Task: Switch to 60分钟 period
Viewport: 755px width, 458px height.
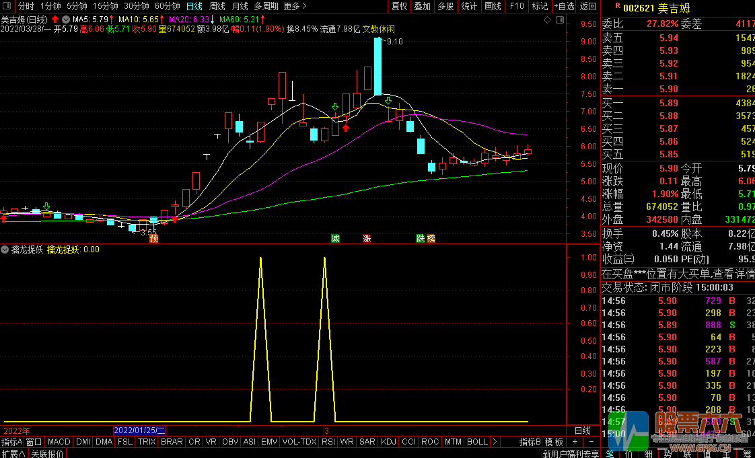Action: point(168,6)
